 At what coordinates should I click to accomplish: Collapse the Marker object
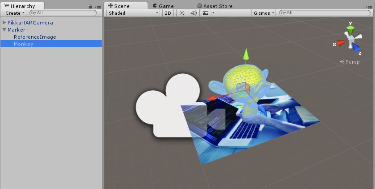4,30
